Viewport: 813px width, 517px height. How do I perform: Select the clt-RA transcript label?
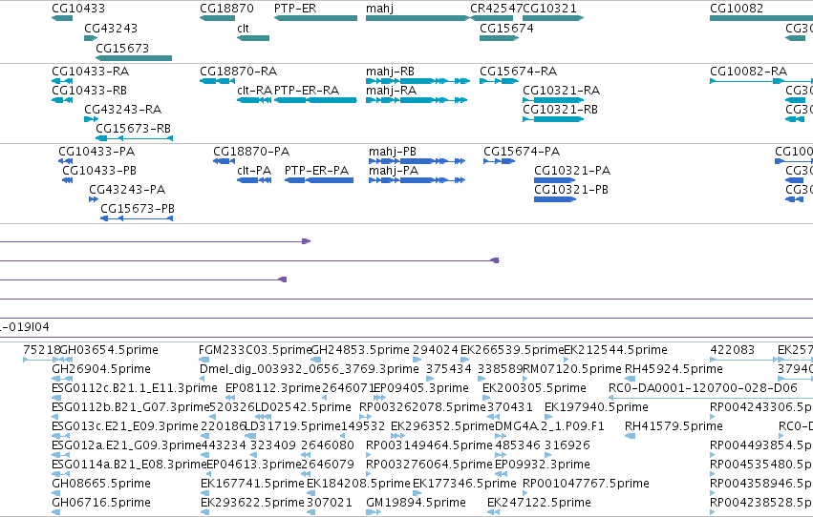click(x=254, y=90)
